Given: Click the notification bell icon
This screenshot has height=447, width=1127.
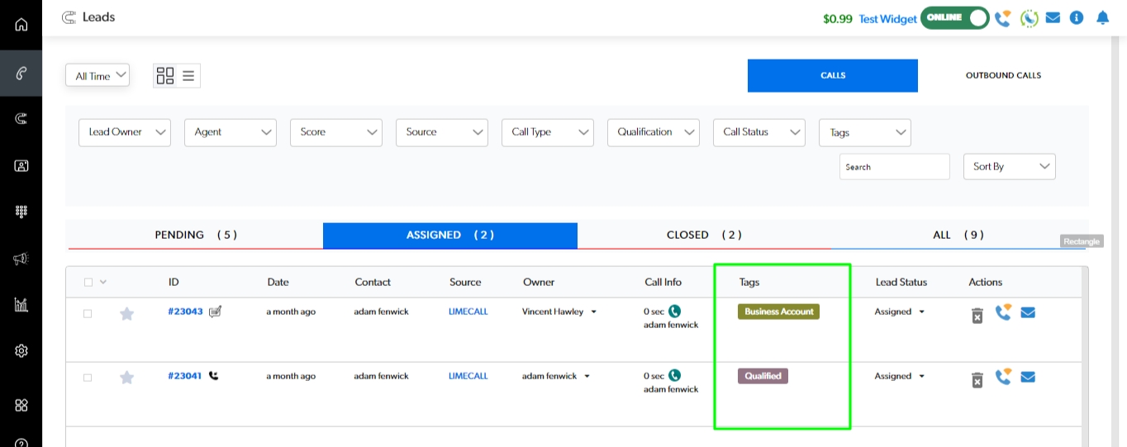Looking at the screenshot, I should pos(1102,17).
